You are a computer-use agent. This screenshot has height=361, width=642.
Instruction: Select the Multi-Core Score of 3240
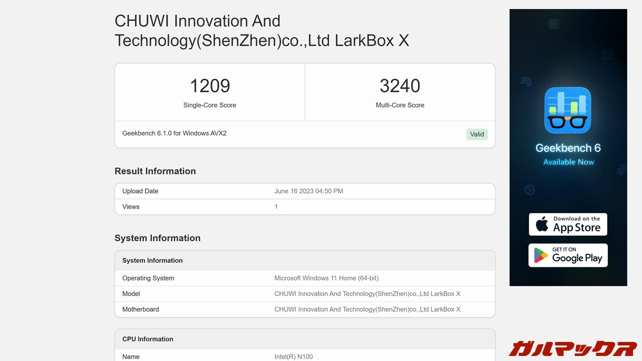[400, 86]
